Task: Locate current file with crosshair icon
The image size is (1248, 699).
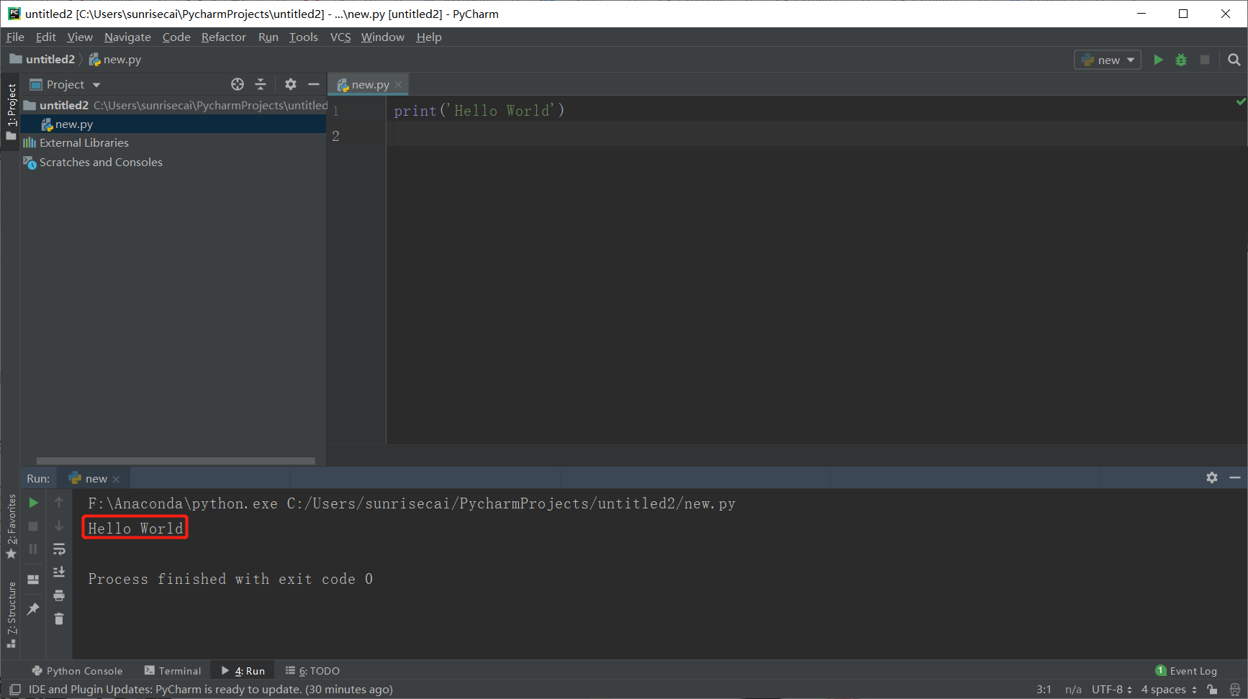Action: click(238, 84)
